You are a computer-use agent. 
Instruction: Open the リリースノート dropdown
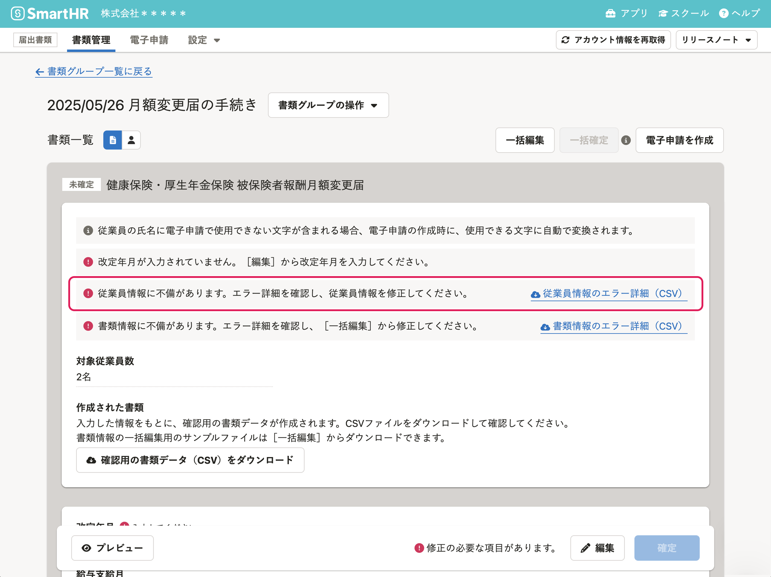click(x=716, y=40)
